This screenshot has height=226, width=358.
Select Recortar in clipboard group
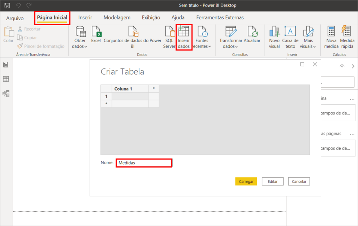click(29, 29)
